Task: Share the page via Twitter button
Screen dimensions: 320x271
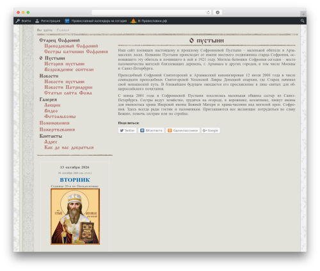Action: [127, 131]
